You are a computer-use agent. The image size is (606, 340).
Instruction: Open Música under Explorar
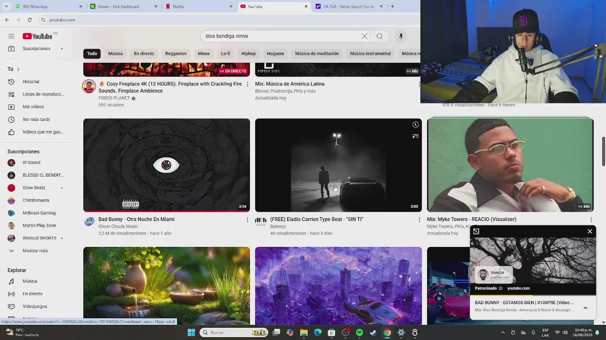[29, 281]
